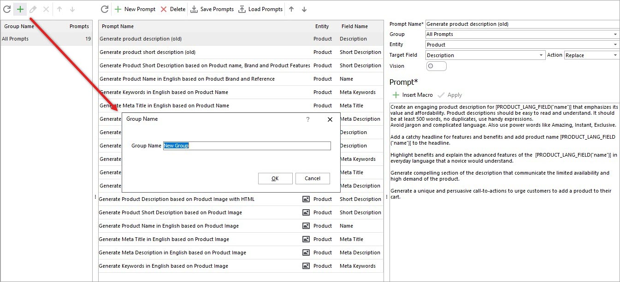Screen dimensions: 620x282
Task: Select the All Prompts group
Action: point(17,39)
